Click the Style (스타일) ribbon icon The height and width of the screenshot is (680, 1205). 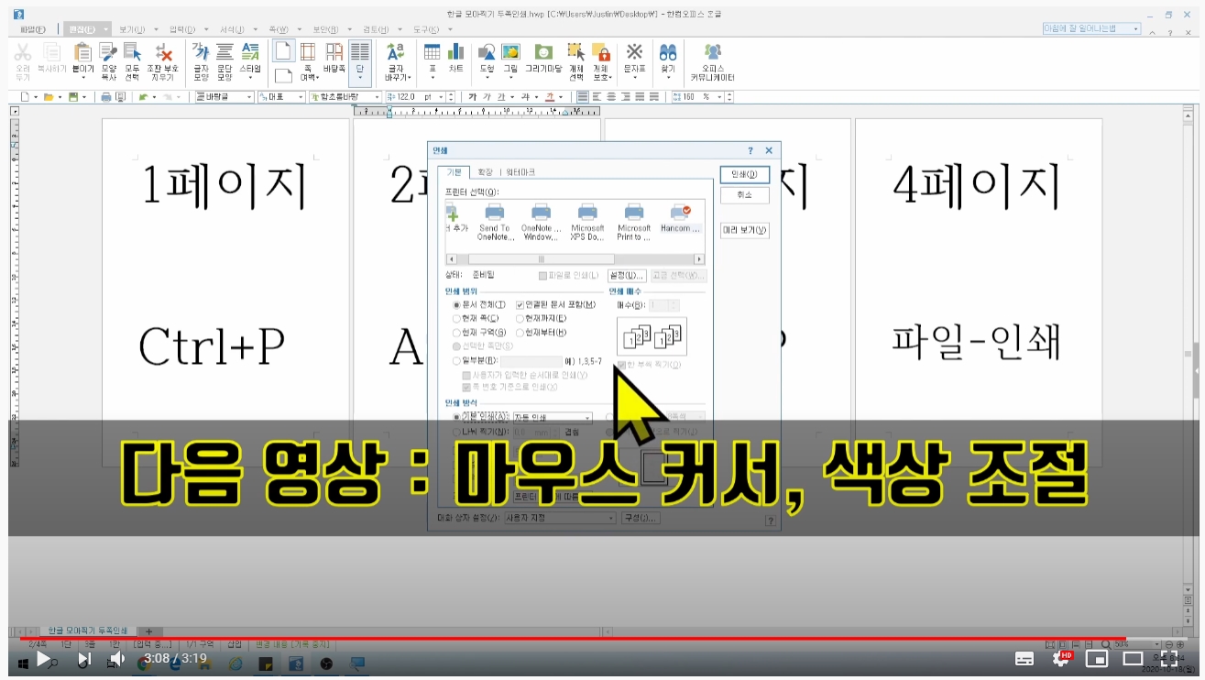249,52
